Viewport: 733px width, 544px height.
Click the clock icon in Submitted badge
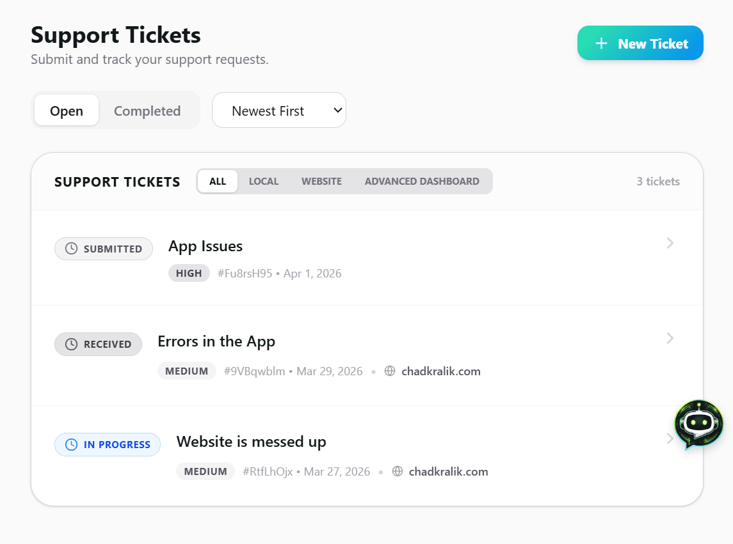72,249
